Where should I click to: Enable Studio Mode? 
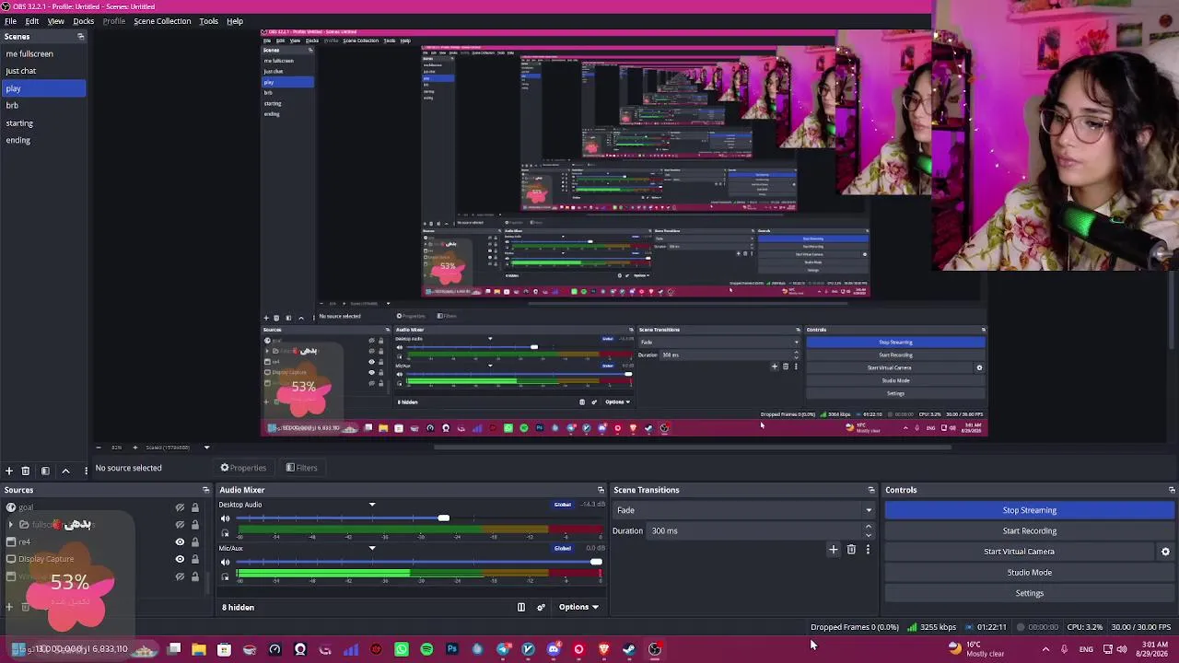click(x=1030, y=572)
